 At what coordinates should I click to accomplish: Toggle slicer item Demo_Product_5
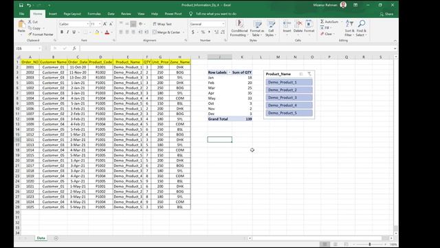(x=289, y=113)
